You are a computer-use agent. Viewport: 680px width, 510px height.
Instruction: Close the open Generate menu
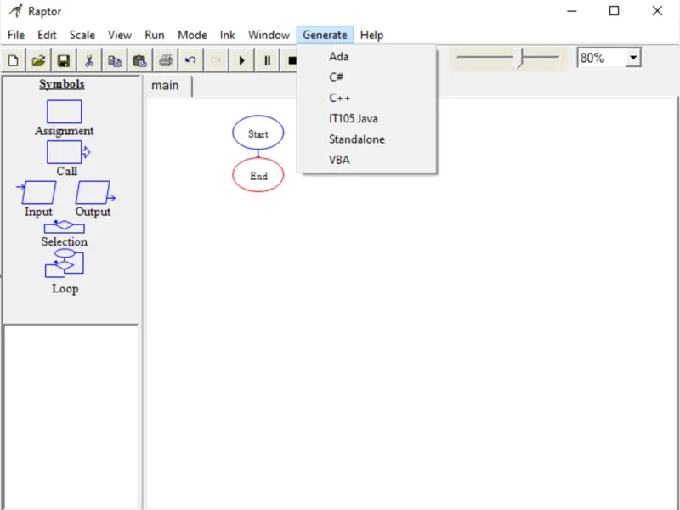point(325,35)
